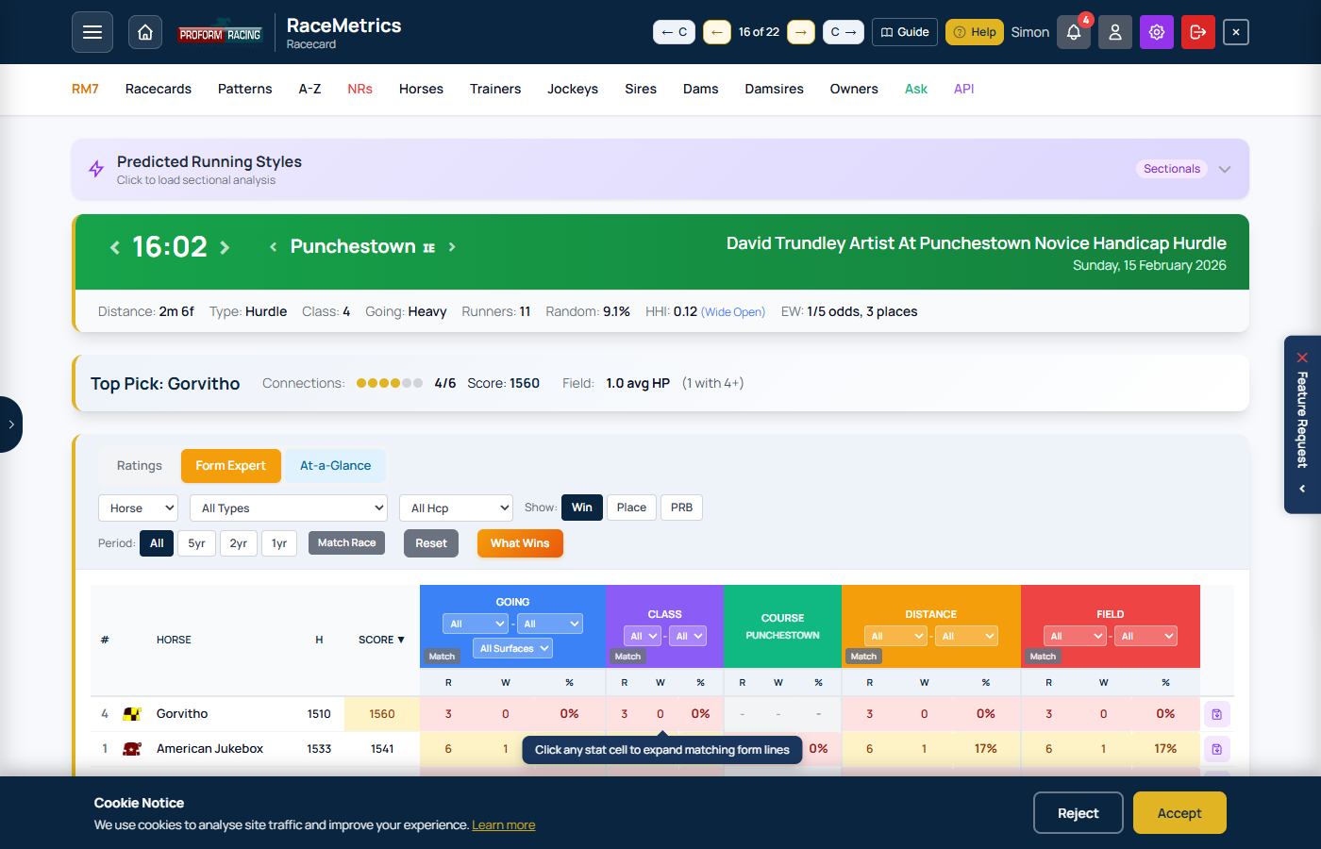Open the user profile icon
Screen dimensions: 1321x849
pos(1114,31)
